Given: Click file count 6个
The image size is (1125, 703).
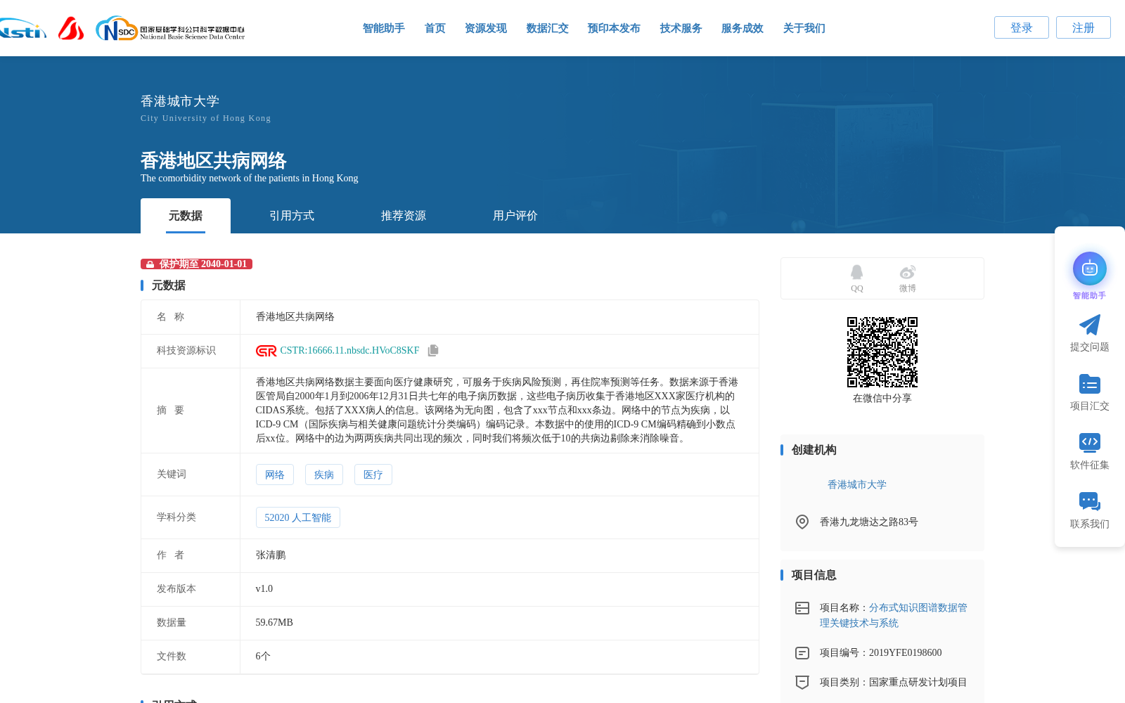Looking at the screenshot, I should 263,657.
